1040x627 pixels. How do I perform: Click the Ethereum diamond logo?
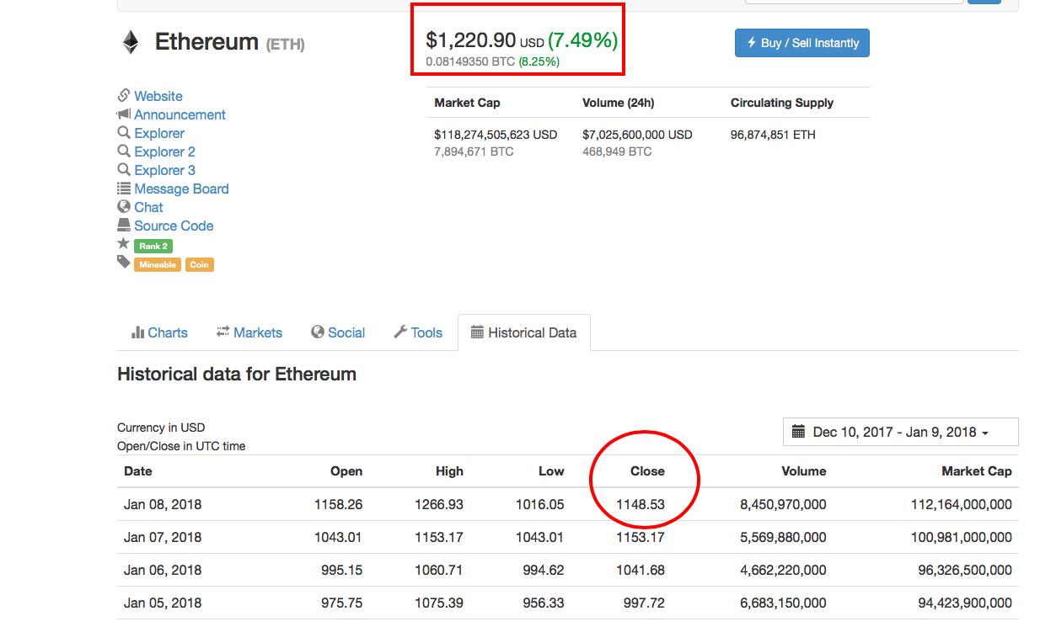(x=131, y=42)
